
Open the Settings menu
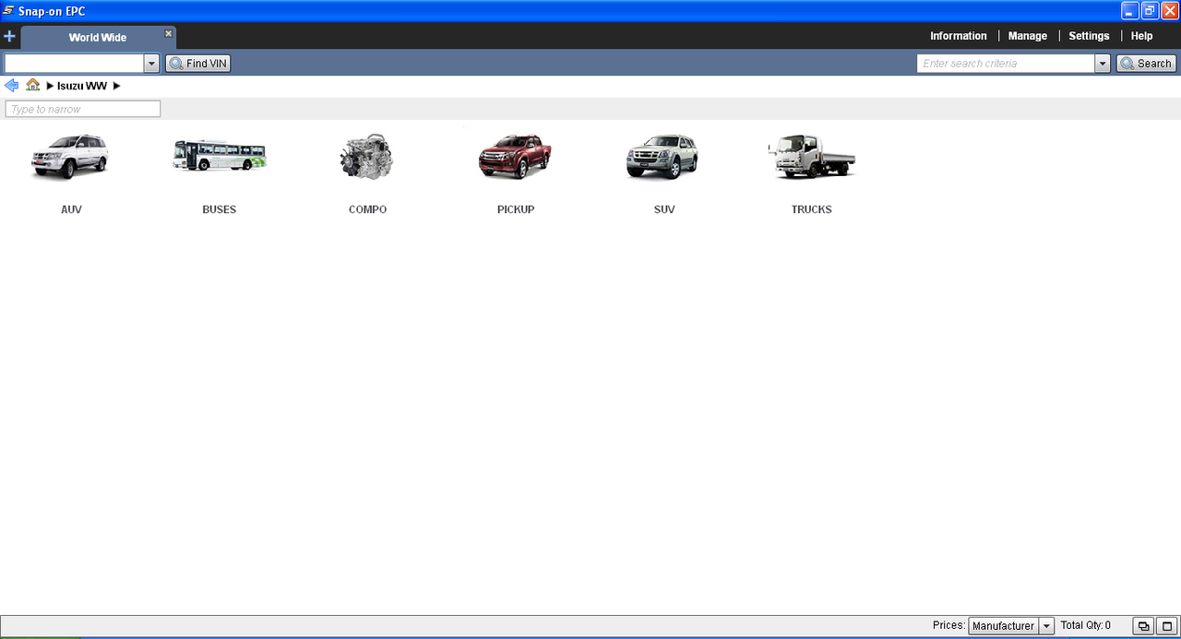[x=1089, y=36]
